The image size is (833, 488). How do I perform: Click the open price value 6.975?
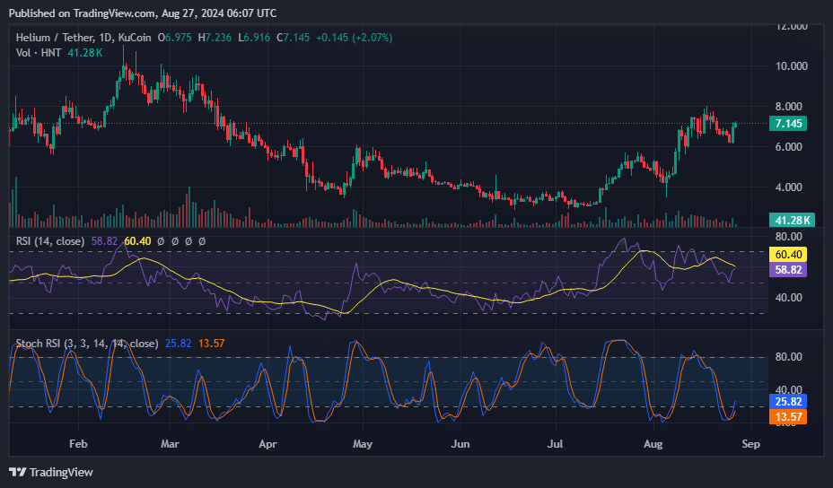178,38
